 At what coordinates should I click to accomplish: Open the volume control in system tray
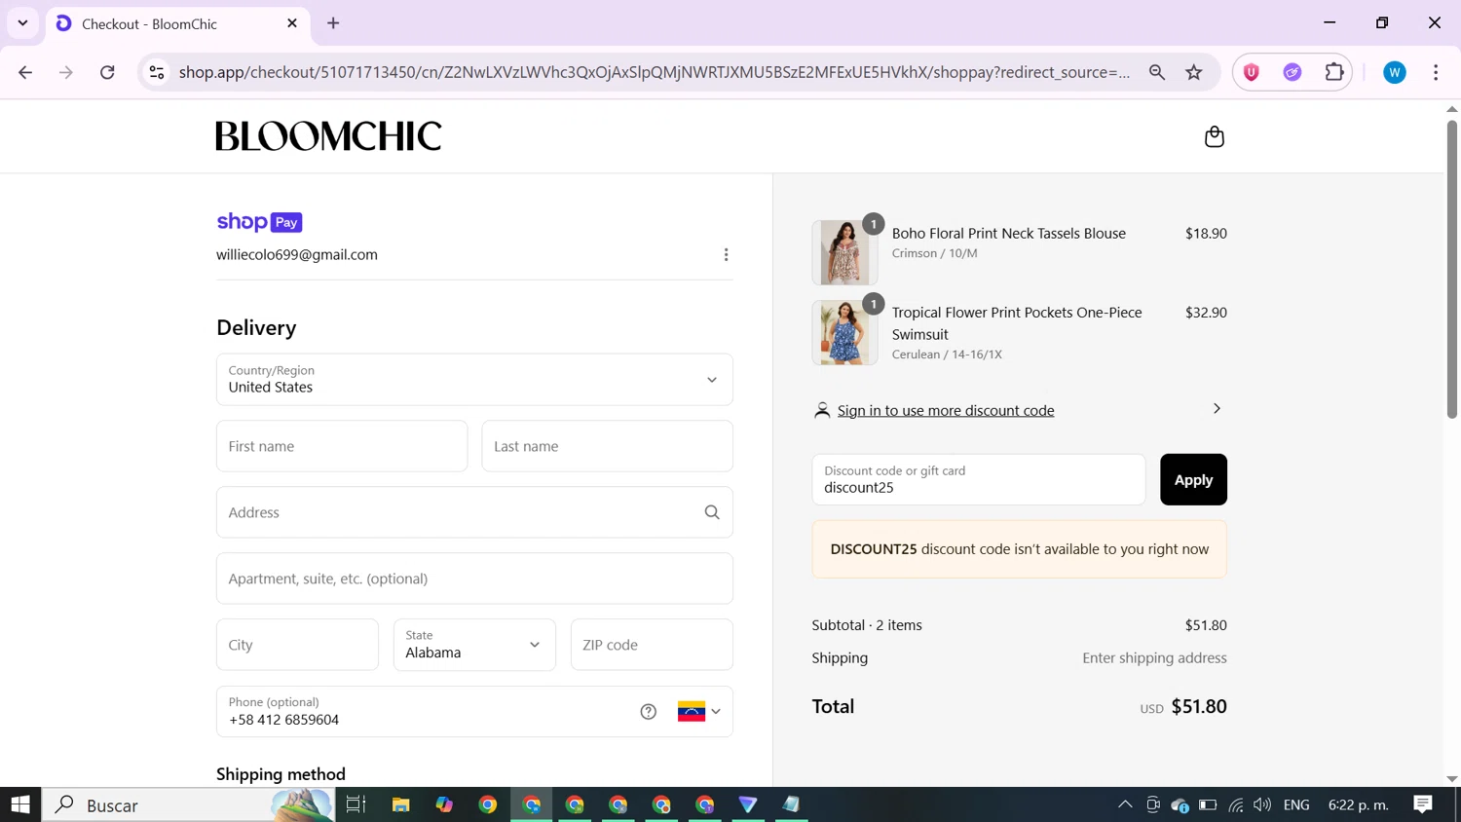tap(1262, 804)
